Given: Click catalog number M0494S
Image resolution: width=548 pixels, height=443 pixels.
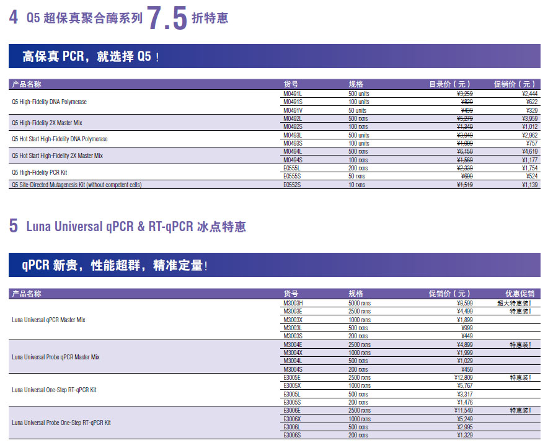Looking at the screenshot, I should click(293, 160).
